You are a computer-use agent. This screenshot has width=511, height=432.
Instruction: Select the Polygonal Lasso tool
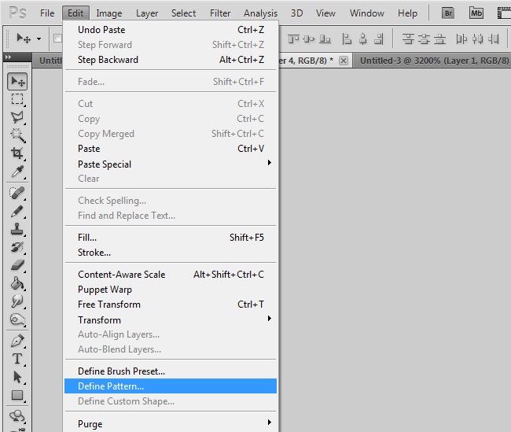coord(17,117)
